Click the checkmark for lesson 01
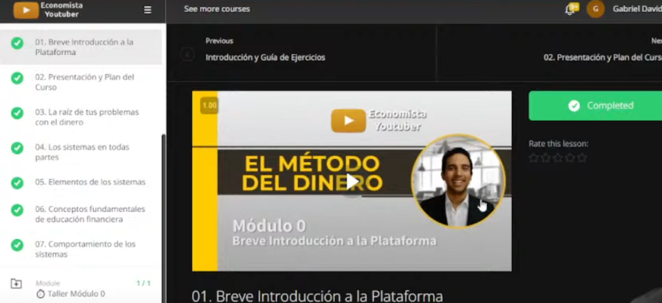Screen dimensions: 662x303 pos(17,43)
